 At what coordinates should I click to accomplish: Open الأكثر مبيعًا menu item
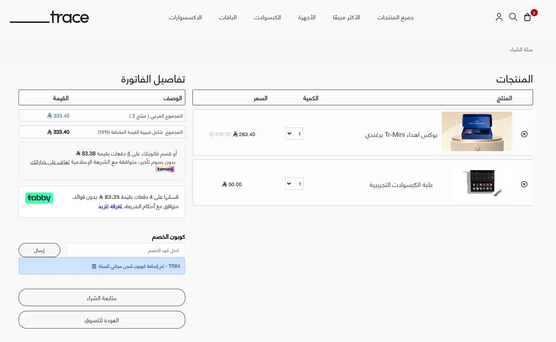click(346, 17)
